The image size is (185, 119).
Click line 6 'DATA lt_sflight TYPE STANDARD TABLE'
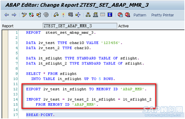[83, 58]
